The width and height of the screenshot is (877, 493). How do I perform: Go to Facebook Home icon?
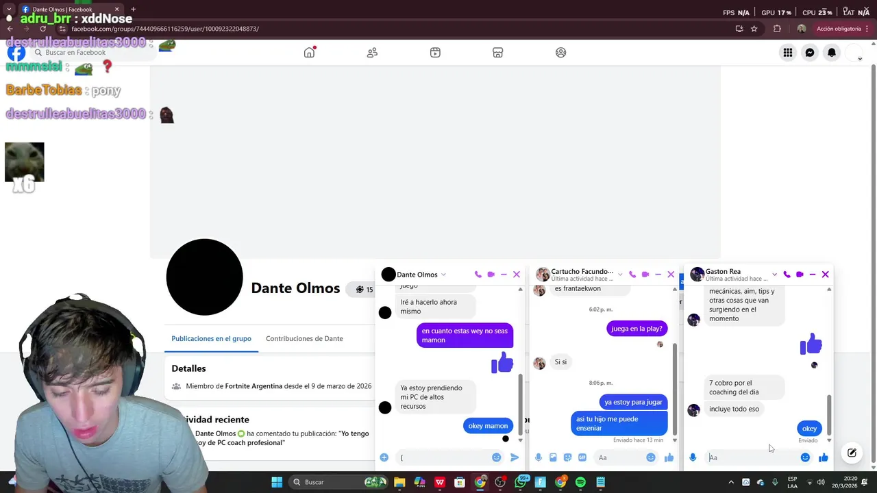pyautogui.click(x=309, y=53)
